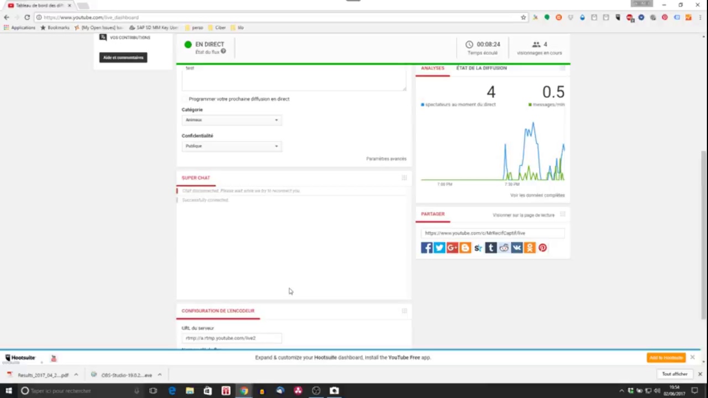Open the Confidentialité dropdown showing Publique
The height and width of the screenshot is (398, 708).
(231, 146)
